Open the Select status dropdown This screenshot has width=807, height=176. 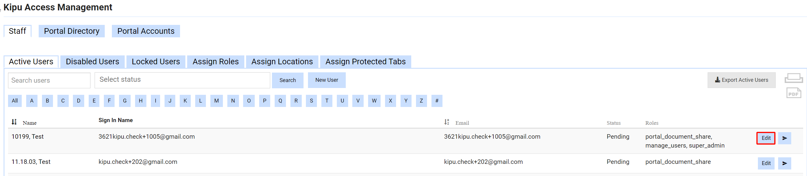tap(182, 80)
